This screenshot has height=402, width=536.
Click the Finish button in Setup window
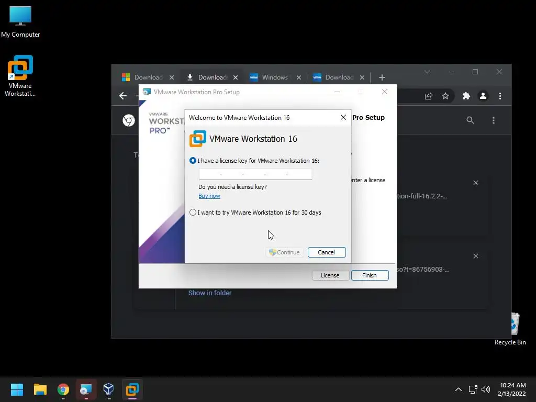coord(370,275)
